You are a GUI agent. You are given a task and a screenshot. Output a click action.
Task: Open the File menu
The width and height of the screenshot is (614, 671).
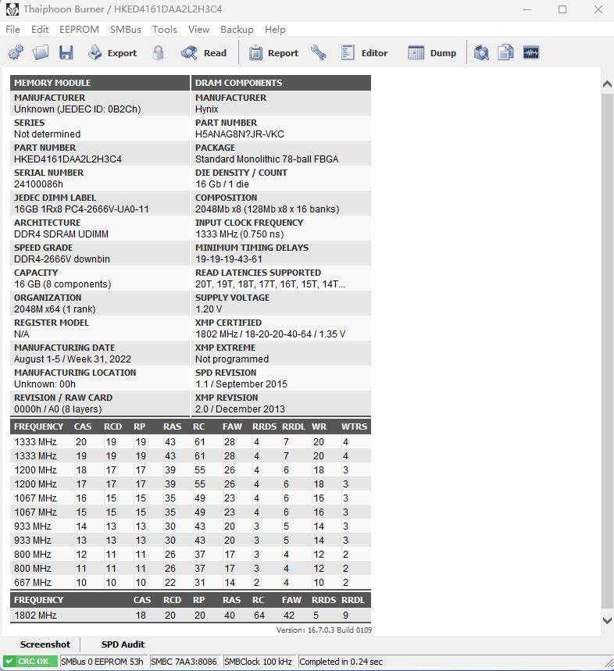pos(12,30)
